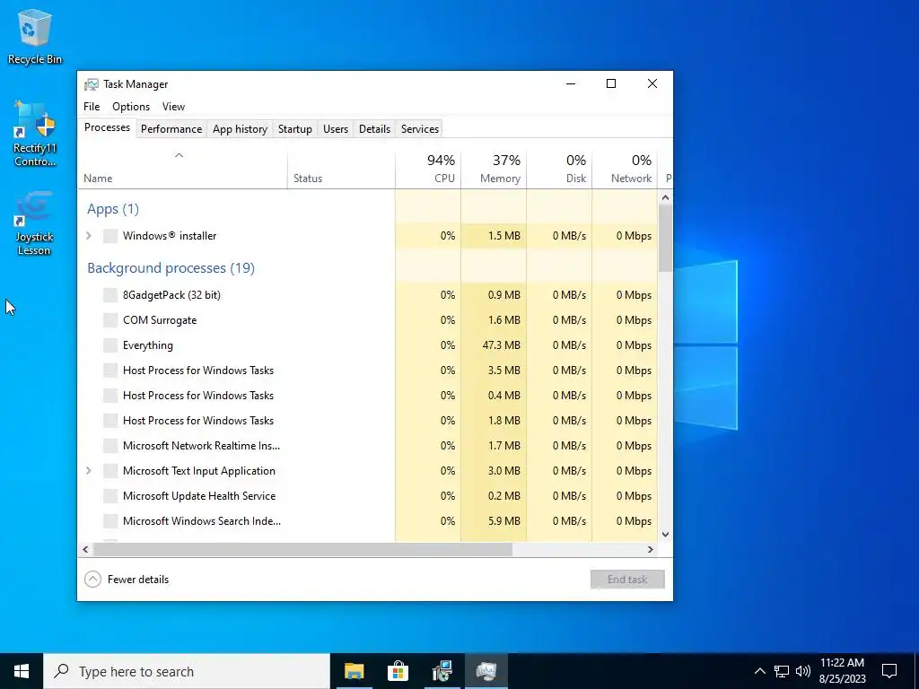
Task: Select the Joystick Lesson desktop shortcut
Action: (x=34, y=223)
